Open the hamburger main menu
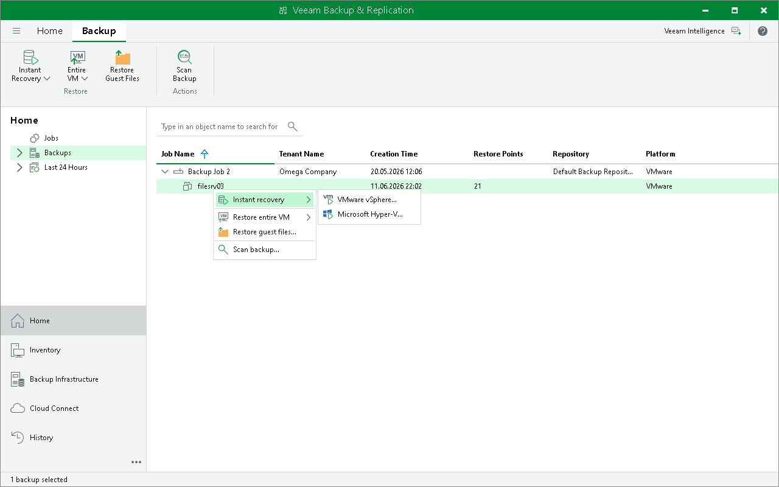This screenshot has width=779, height=487. click(x=16, y=31)
